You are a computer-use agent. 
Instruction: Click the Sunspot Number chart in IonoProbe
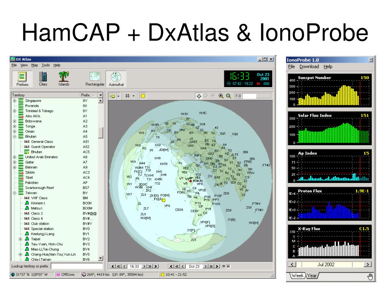tap(329, 90)
